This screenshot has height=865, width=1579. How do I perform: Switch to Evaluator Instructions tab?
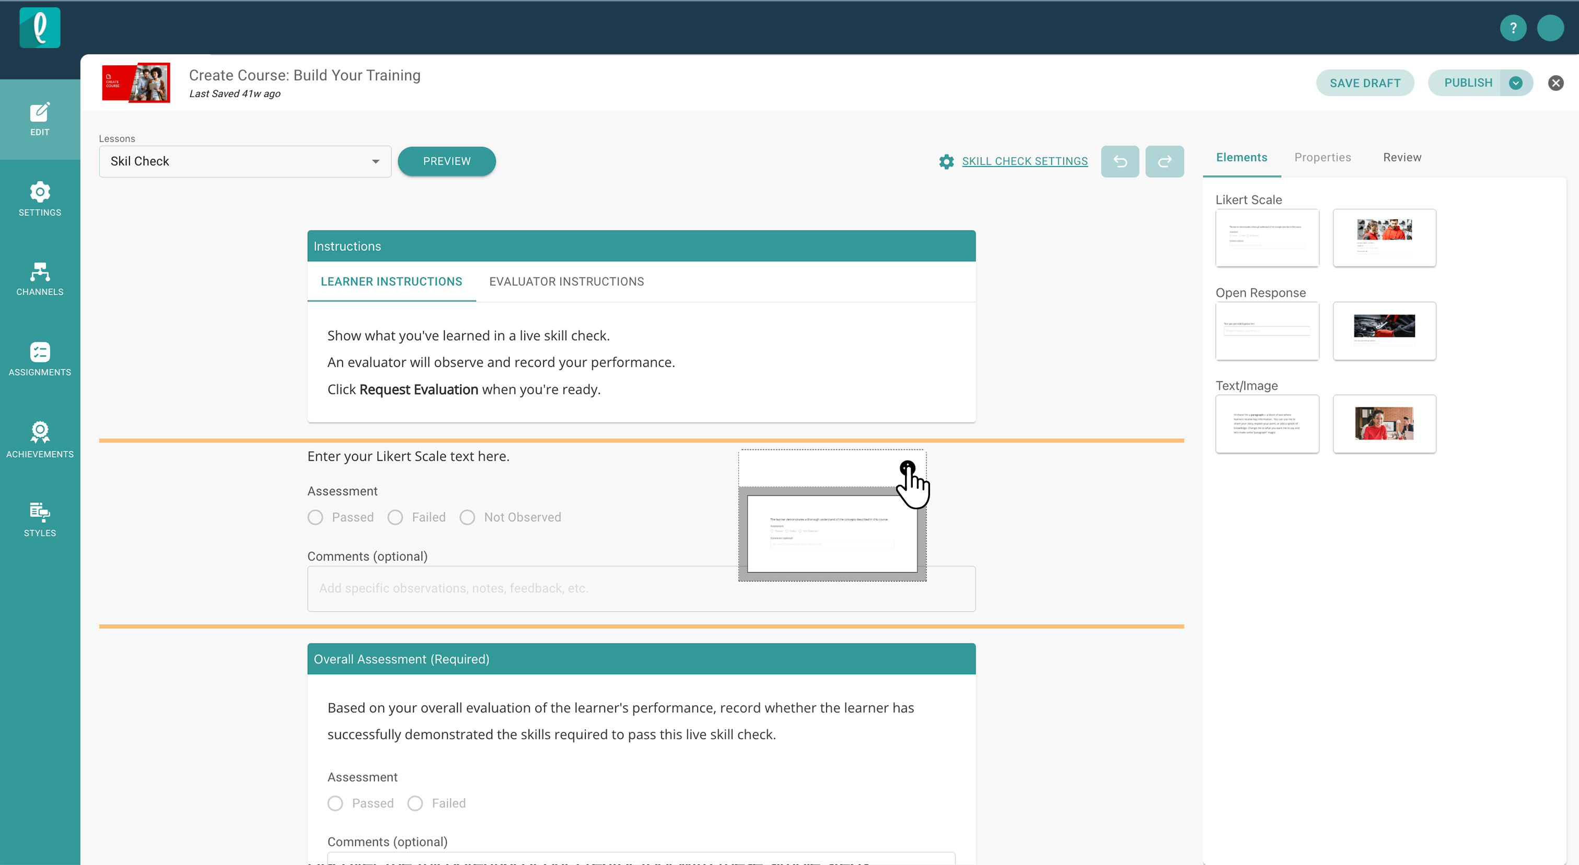(x=566, y=282)
